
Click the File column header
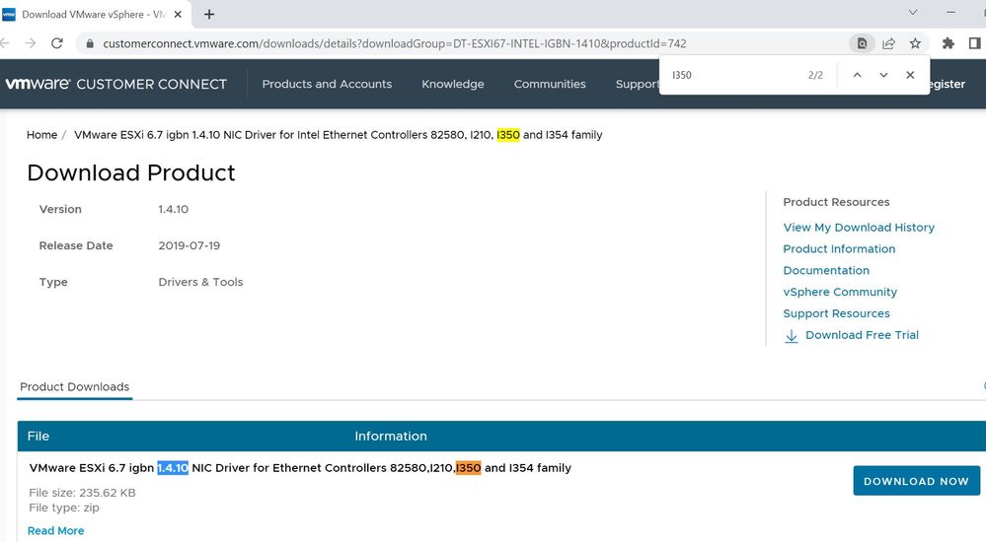[x=38, y=436]
